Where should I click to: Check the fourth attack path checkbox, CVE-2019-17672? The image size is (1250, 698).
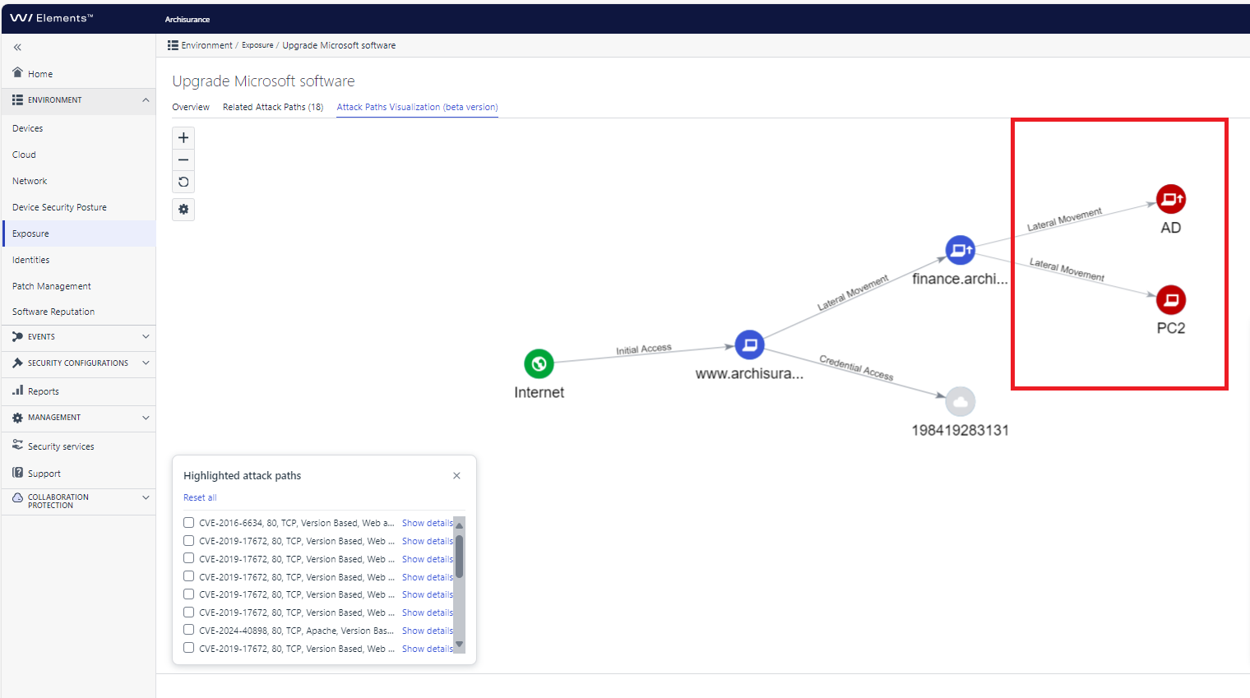tap(188, 576)
